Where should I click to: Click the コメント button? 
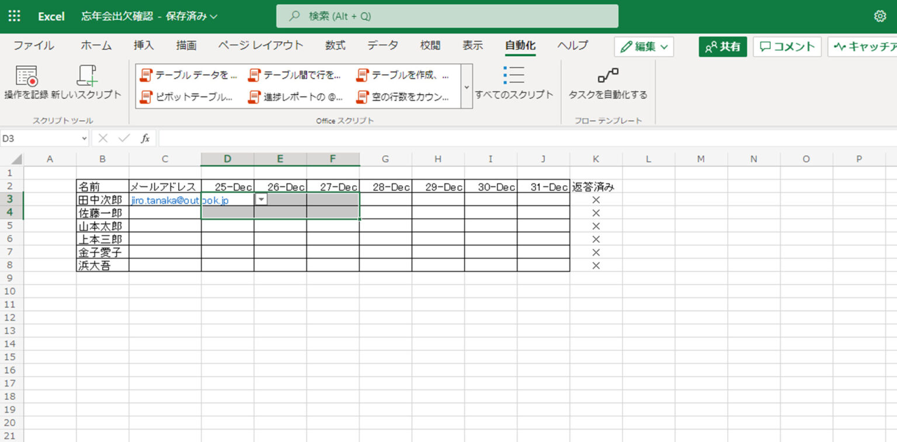tap(787, 47)
